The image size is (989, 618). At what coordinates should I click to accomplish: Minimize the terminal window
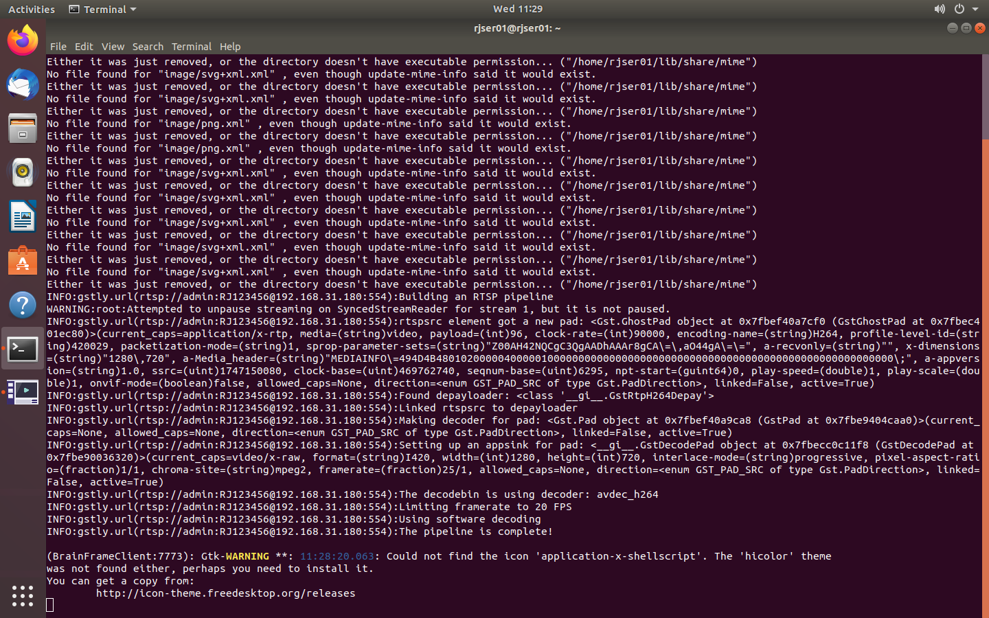(952, 28)
